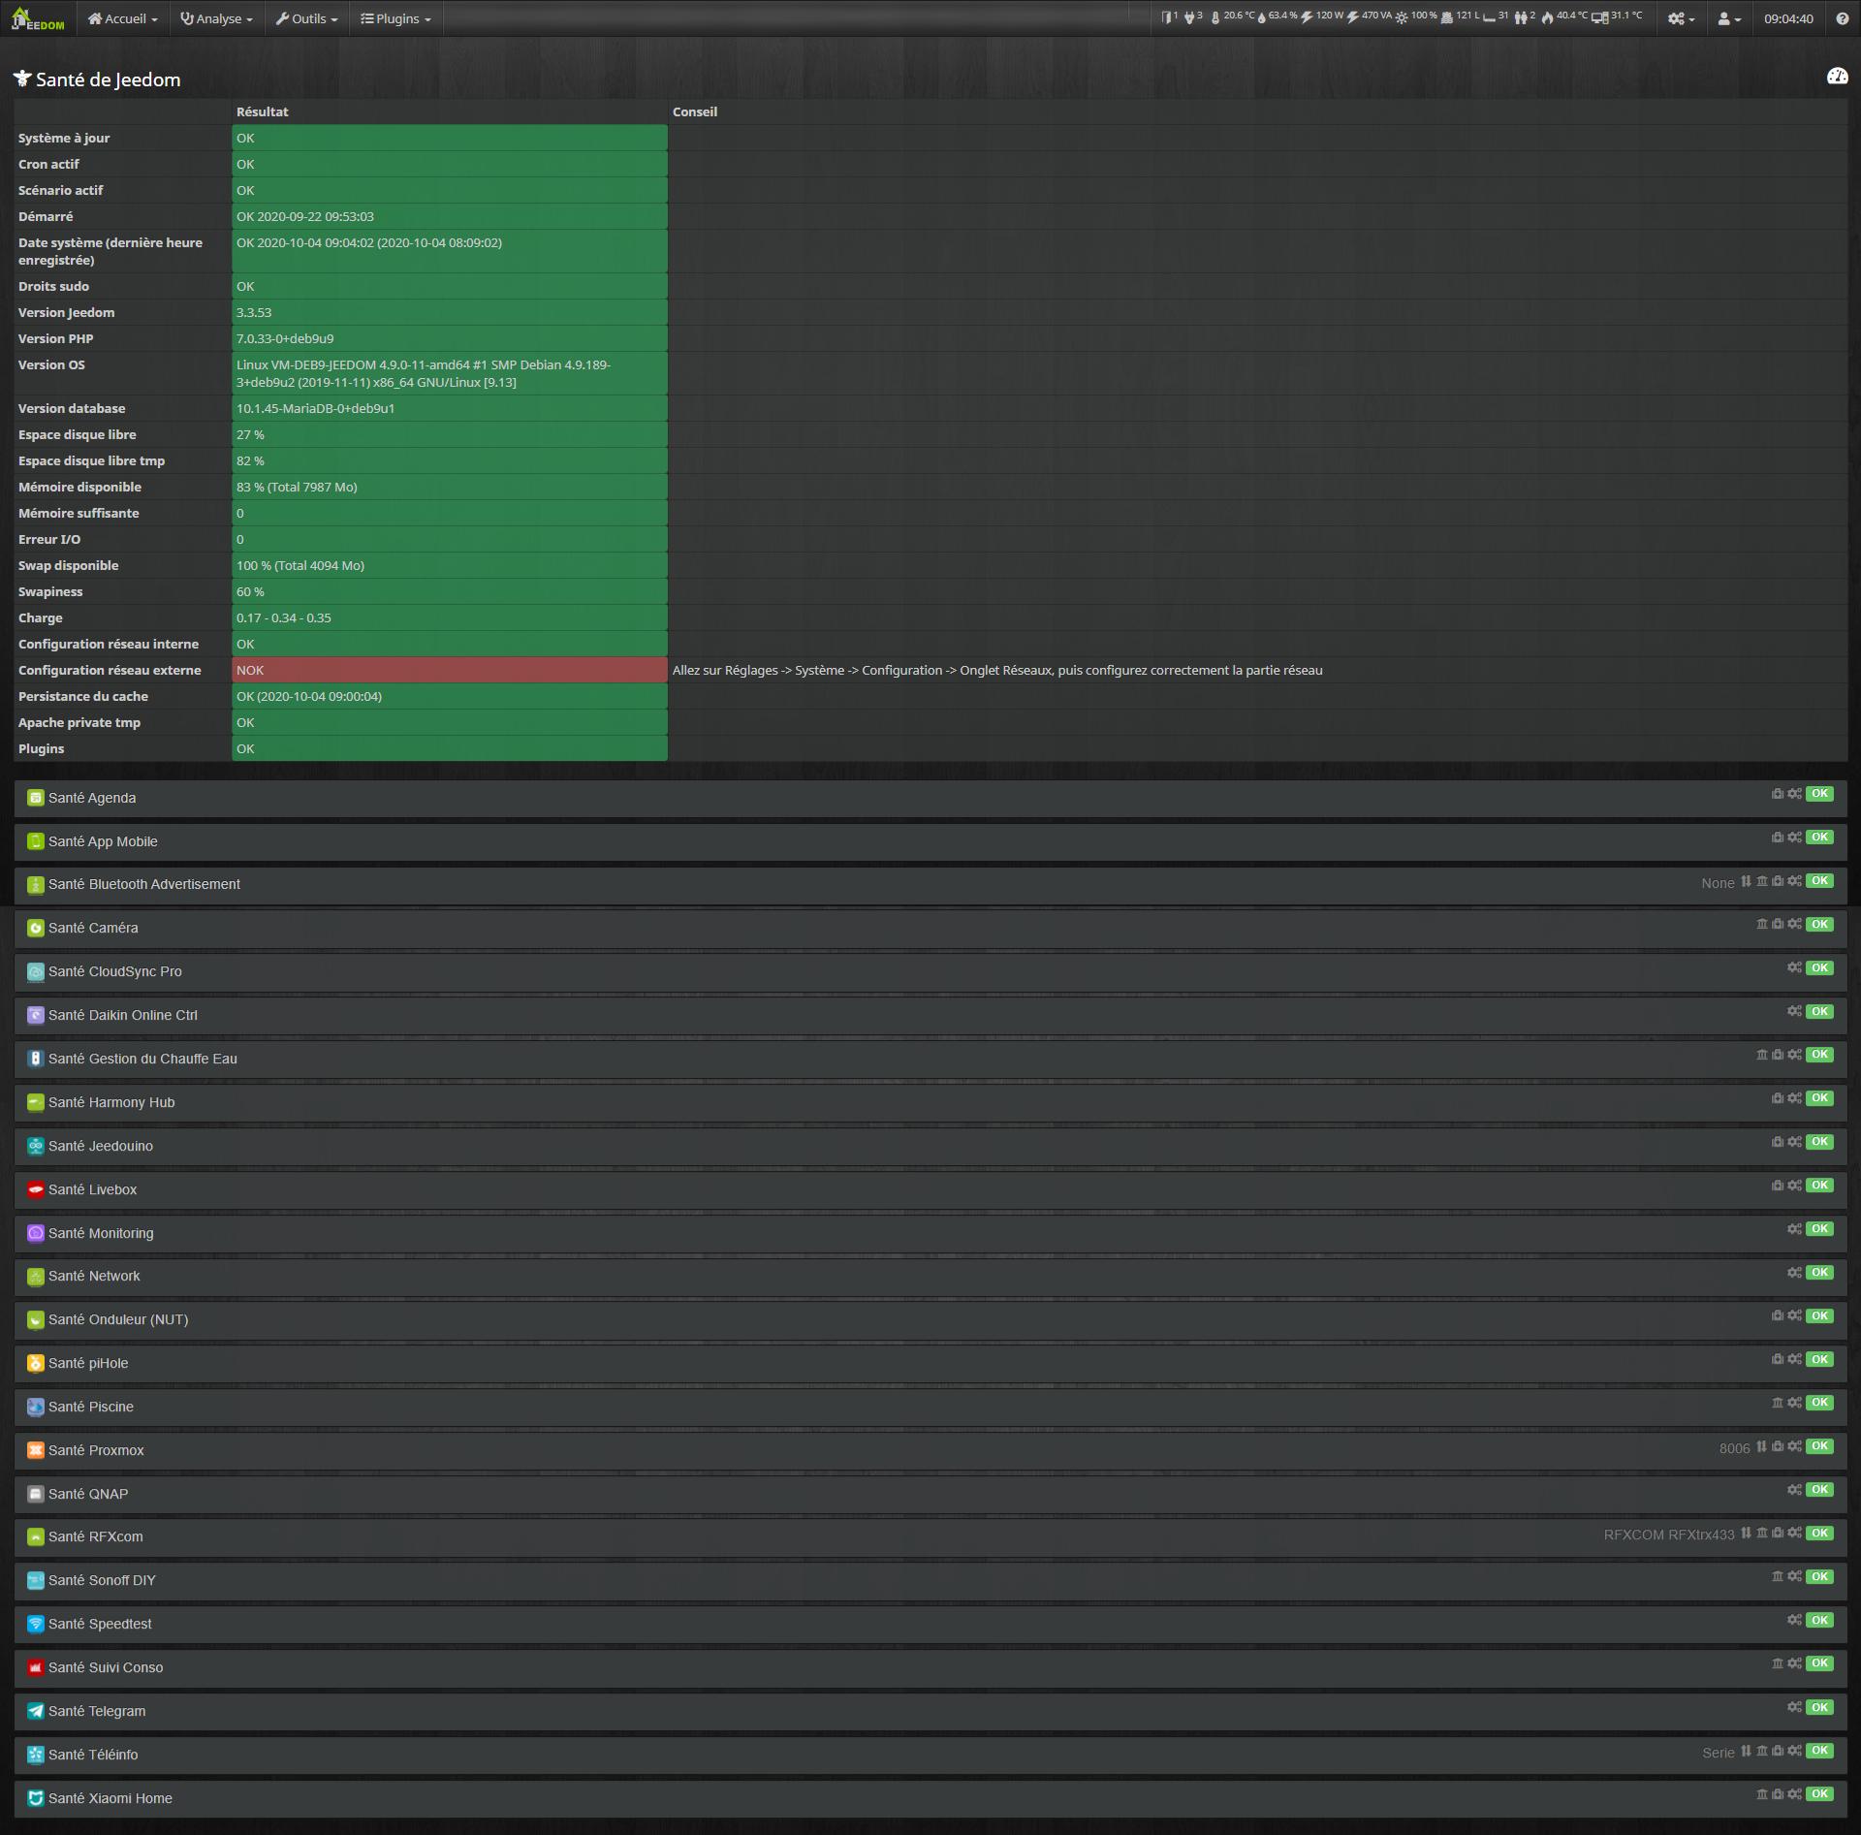Viewport: 1861px width, 1835px height.
Task: Click the benchmark gauge icon near title
Action: click(1837, 77)
